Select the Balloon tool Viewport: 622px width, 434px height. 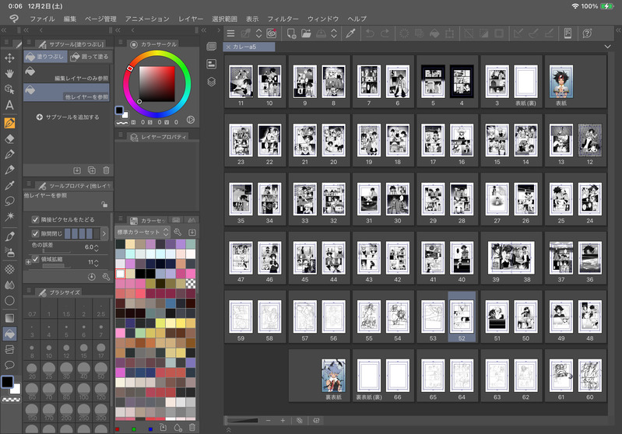[x=9, y=365]
